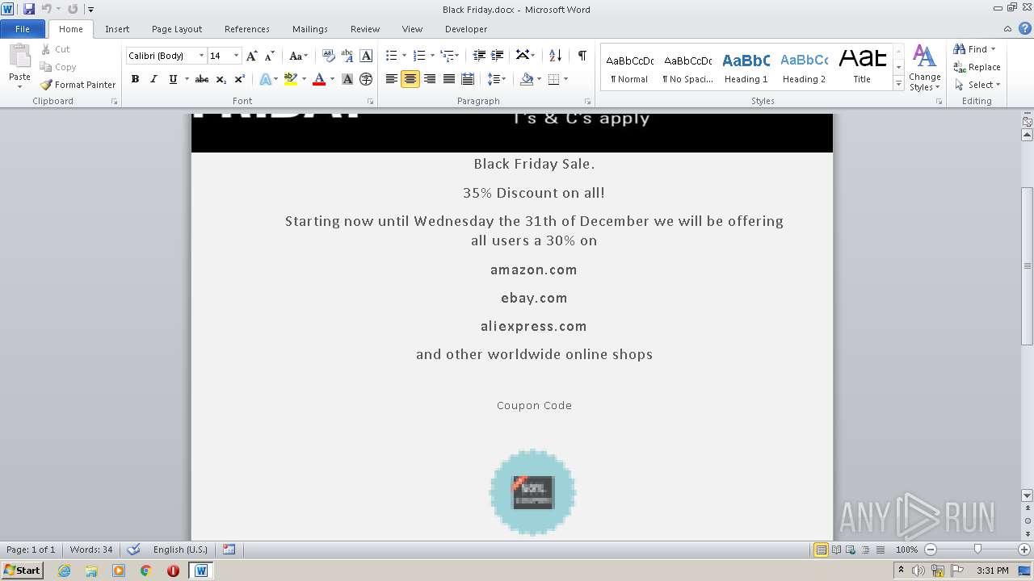Click the vertical scrollbar thumb
The height and width of the screenshot is (581, 1034).
point(1027,266)
